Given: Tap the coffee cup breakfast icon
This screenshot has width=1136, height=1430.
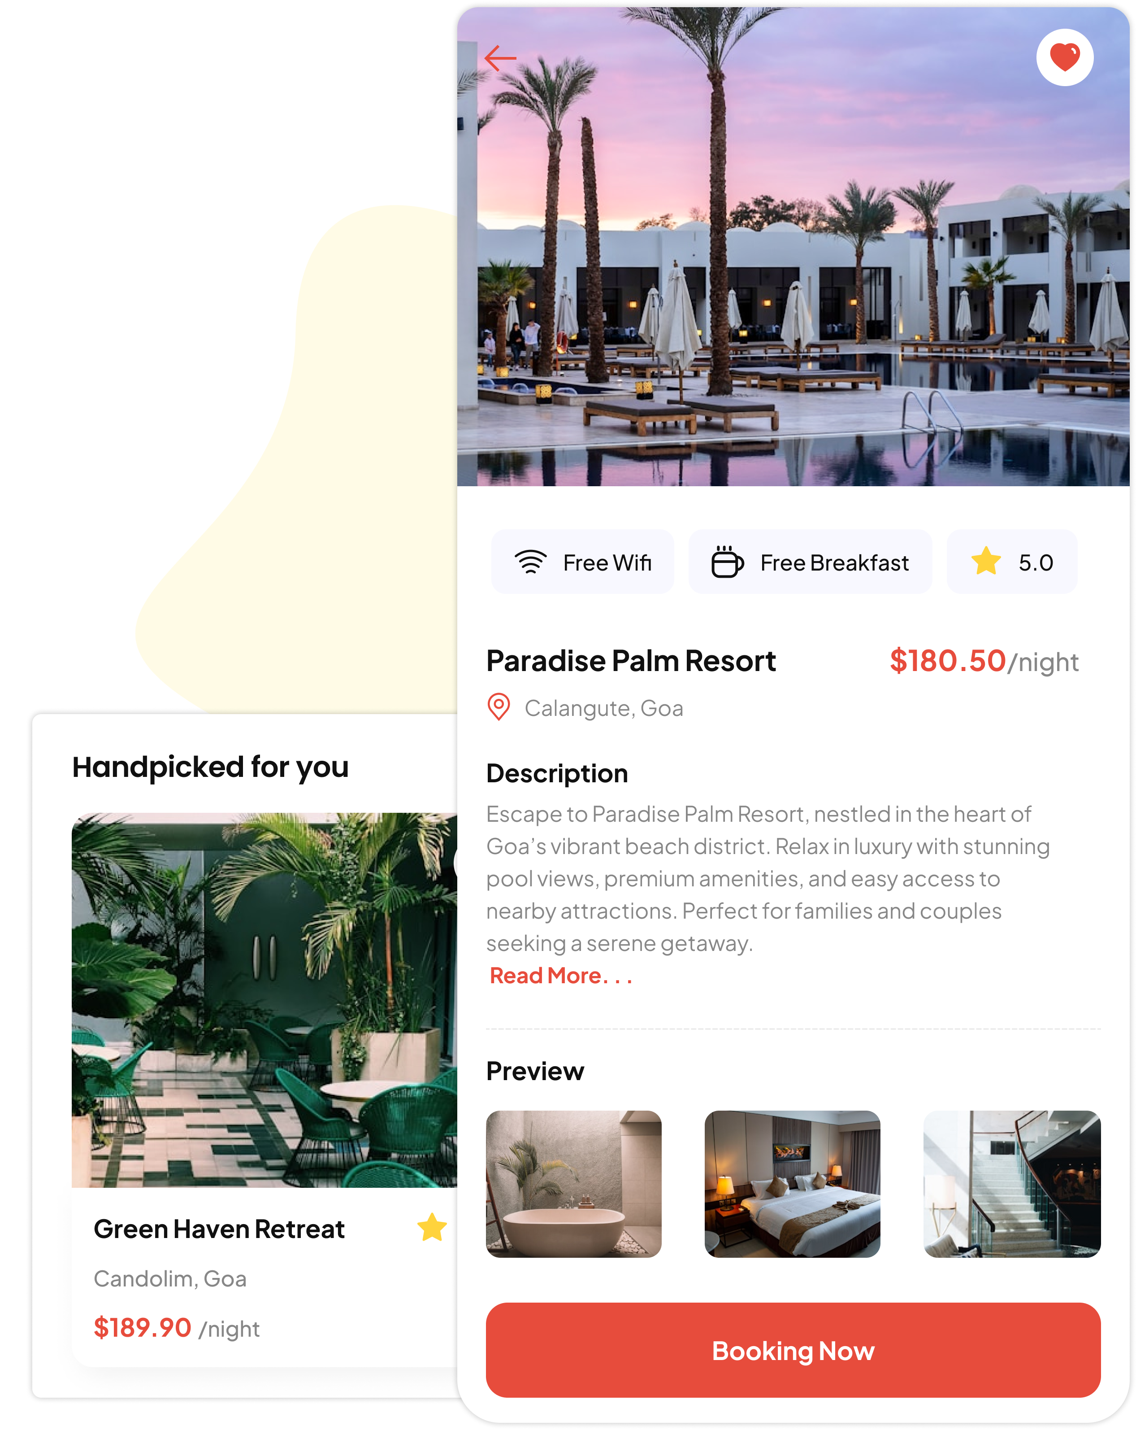Looking at the screenshot, I should [727, 562].
